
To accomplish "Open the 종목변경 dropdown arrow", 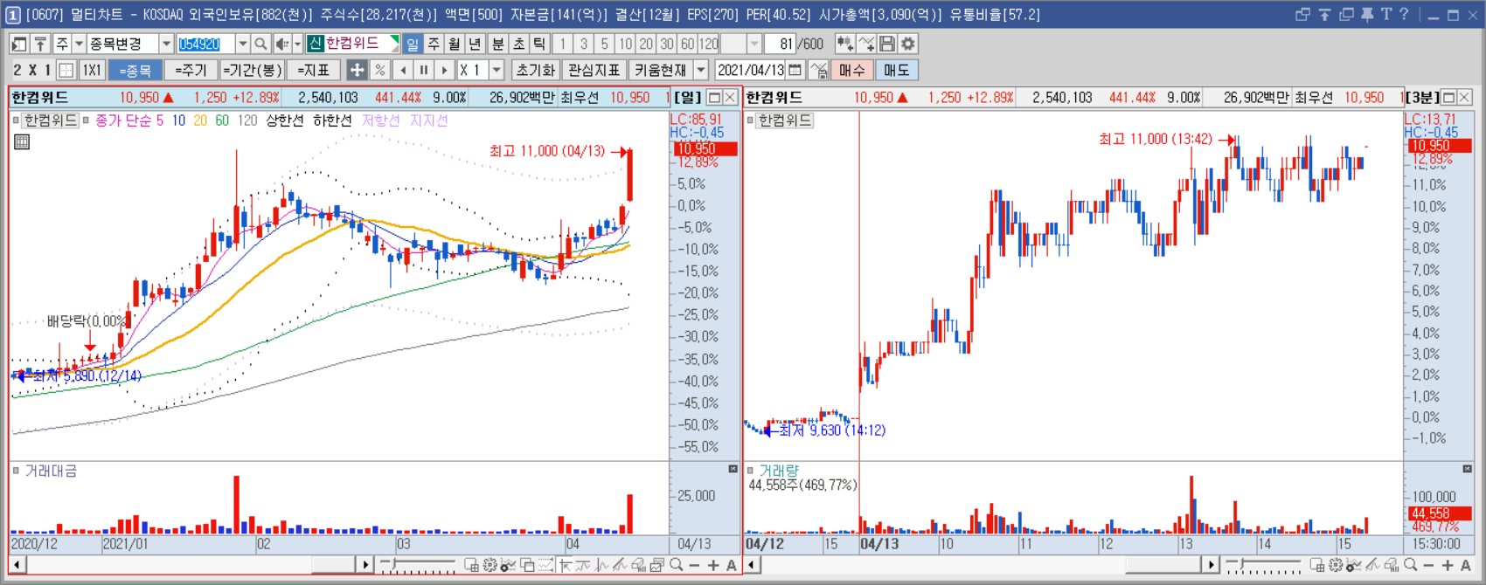I will (166, 44).
